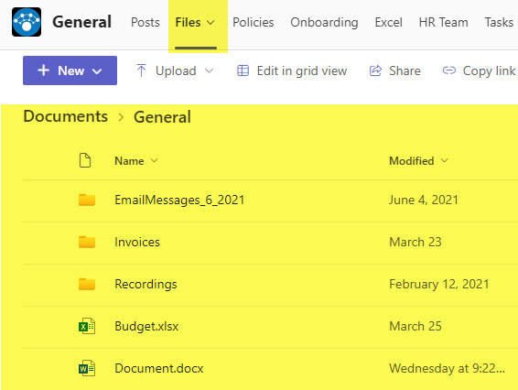The image size is (518, 390).
Task: Click the Share button label
Action: pos(405,70)
